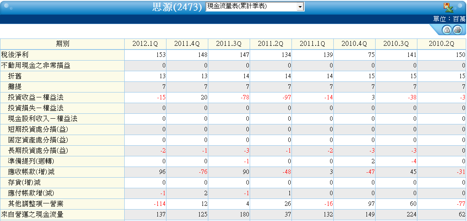Click 應收帳款 value 96 for 2012.1Q
467x221 pixels.
click(x=163, y=173)
